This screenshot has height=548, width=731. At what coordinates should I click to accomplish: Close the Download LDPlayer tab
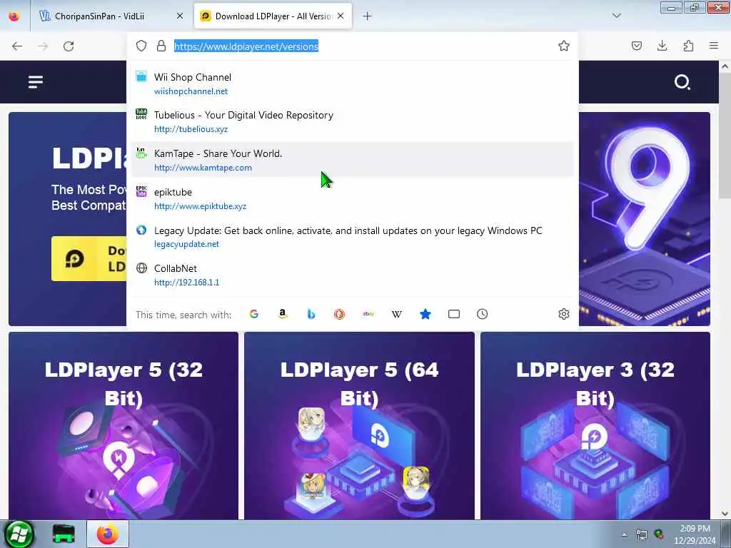point(341,16)
